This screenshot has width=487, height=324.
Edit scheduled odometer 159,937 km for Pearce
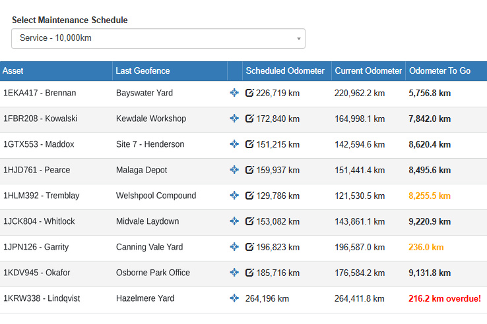(x=249, y=170)
